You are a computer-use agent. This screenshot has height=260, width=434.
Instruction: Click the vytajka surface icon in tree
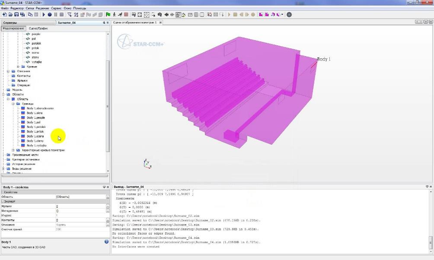coord(29,62)
